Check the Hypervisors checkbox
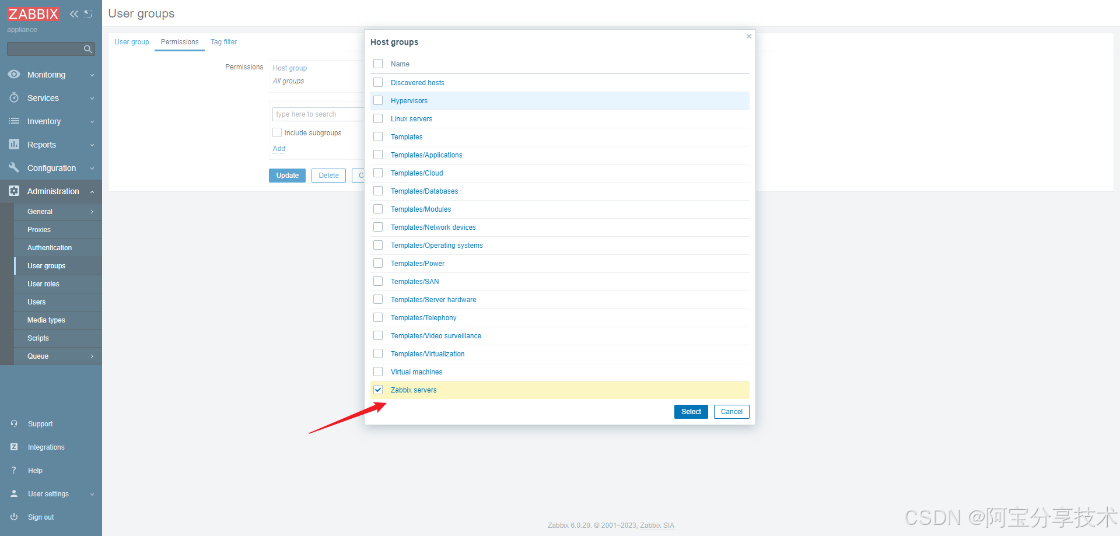Viewport: 1120px width, 536px height. (x=378, y=100)
